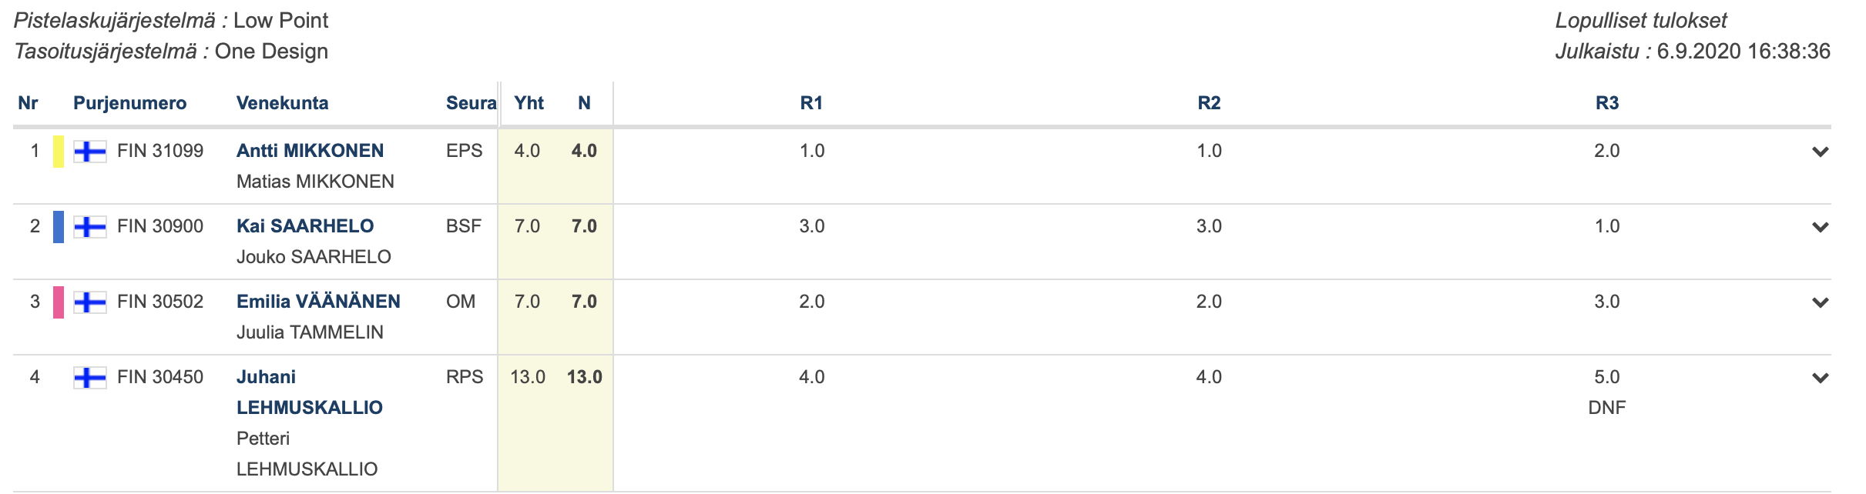Viewport: 1866px width, 494px height.
Task: Expand Kai SAARHELO's row details chevron
Action: coord(1821,227)
